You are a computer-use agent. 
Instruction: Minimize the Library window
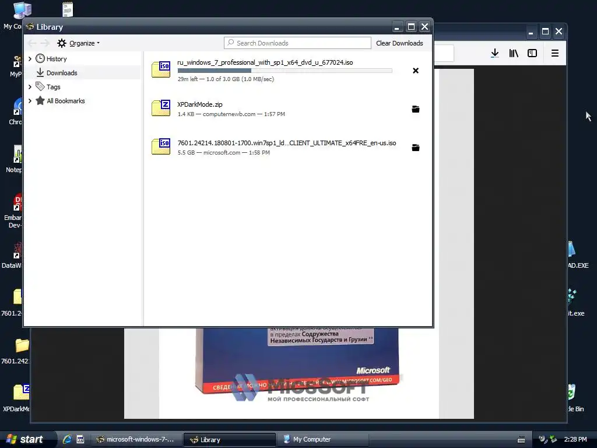pyautogui.click(x=396, y=27)
